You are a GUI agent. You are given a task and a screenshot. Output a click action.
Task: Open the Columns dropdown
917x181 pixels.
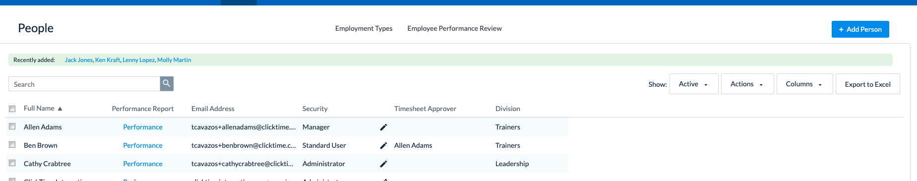pos(804,84)
